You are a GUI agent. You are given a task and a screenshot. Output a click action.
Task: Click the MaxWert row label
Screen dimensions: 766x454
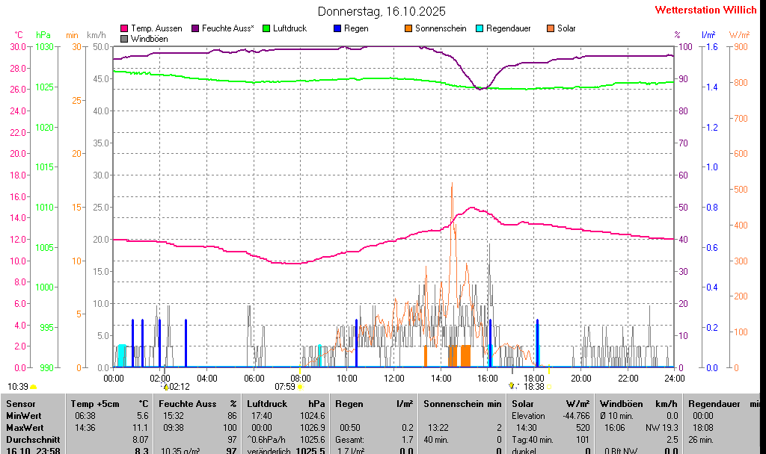pos(25,427)
